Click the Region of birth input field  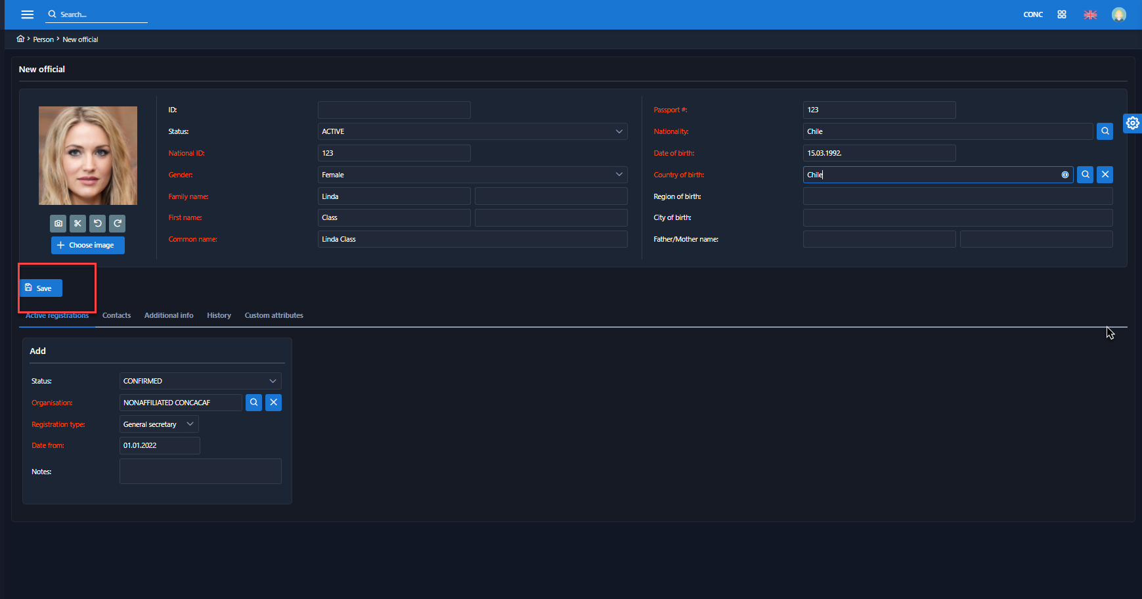tap(957, 196)
